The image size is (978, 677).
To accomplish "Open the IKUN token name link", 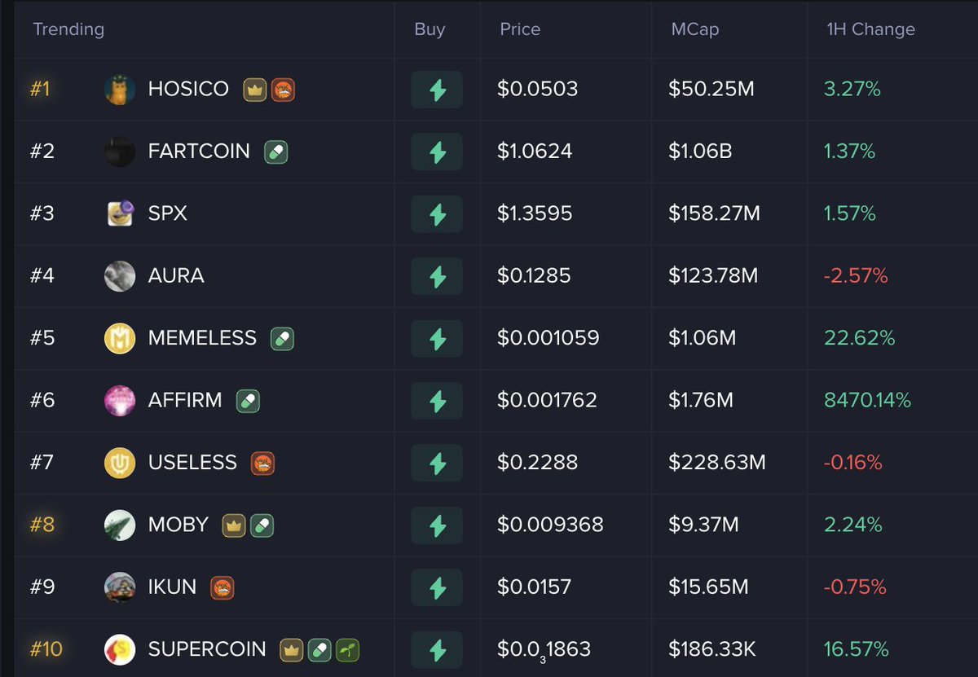I will tap(172, 587).
